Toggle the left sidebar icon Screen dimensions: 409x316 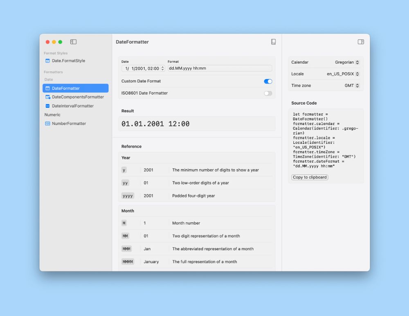pos(73,42)
